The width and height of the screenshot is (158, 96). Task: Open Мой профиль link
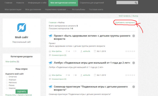point(125,16)
